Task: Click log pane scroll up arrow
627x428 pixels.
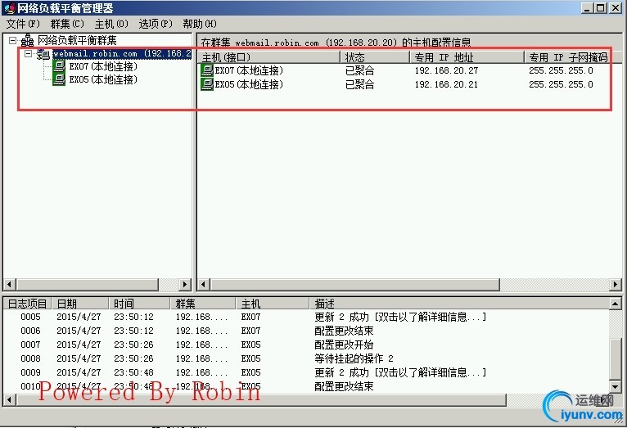Action: 616,304
